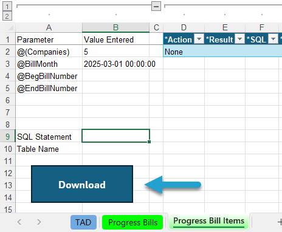Click the '@BillMonth' cell
The width and height of the screenshot is (282, 232).
[49, 64]
